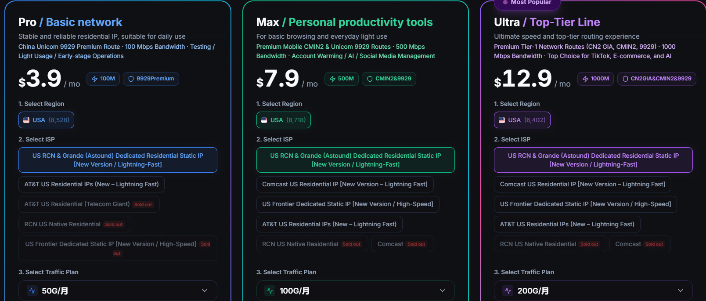Click the 500M bandwidth badge
This screenshot has width=706, height=301.
(x=342, y=79)
